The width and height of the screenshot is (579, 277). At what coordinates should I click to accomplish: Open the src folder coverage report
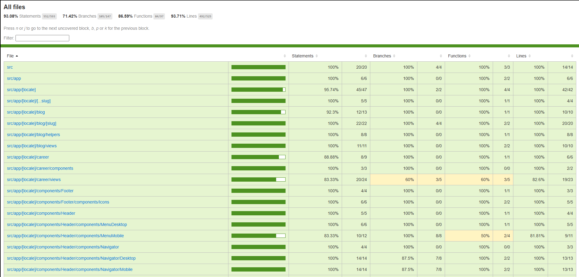click(x=10, y=67)
